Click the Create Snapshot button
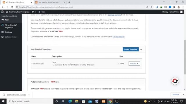186x104 pixels. click(x=130, y=49)
